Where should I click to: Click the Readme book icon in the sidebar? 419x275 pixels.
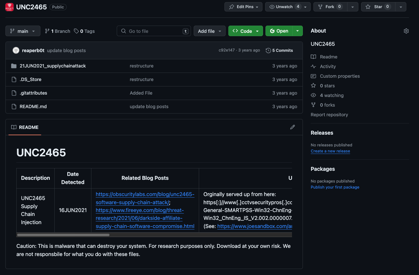click(313, 57)
